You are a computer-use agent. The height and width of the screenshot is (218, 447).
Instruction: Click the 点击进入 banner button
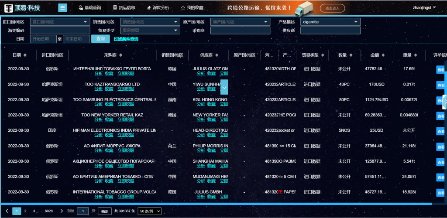[x=332, y=8]
